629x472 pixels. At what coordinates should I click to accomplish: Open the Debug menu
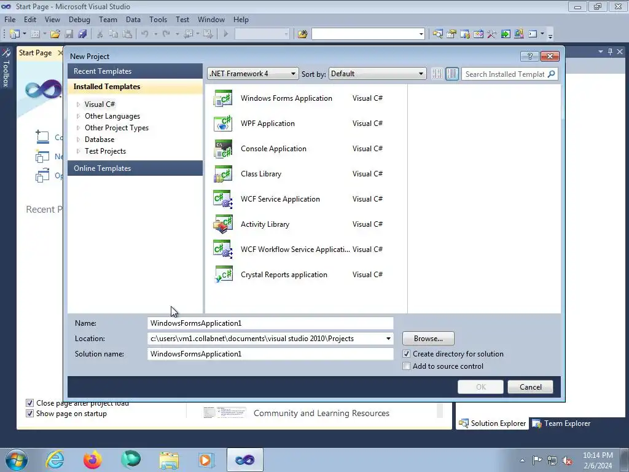coord(79,20)
